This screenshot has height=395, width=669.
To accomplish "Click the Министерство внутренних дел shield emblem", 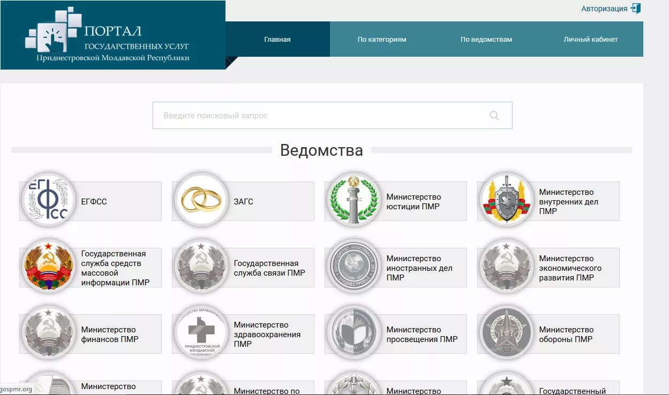I will coord(506,200).
